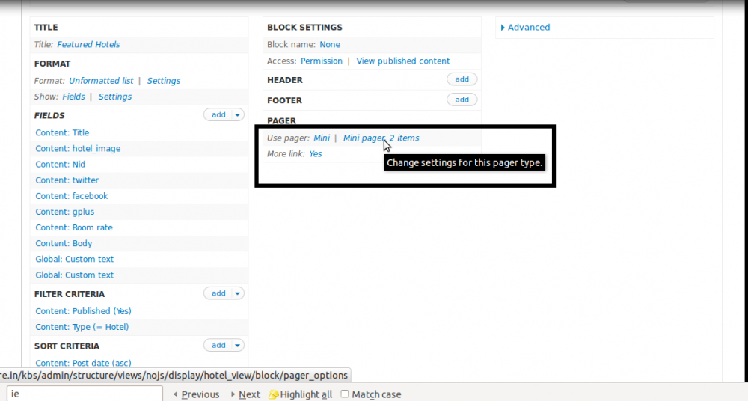Screen dimensions: 748x401
Task: Click the More link Yes setting
Action: pyautogui.click(x=315, y=154)
